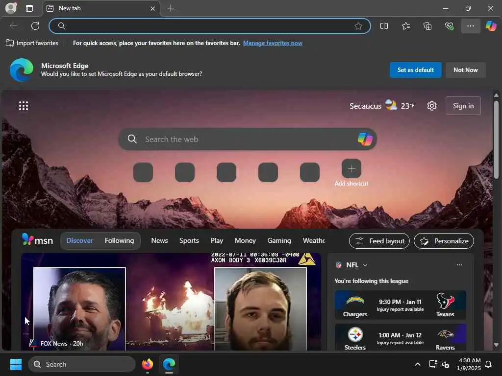Dismiss prompt with Not Now
The width and height of the screenshot is (502, 376).
[x=465, y=70]
